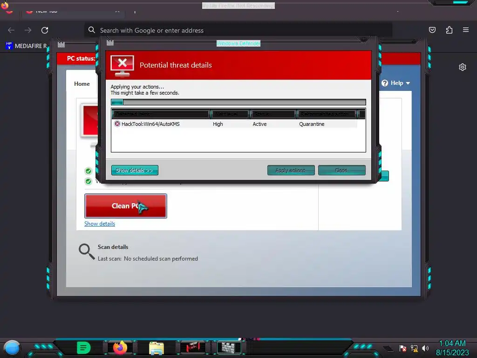477x358 pixels.
Task: Click the 'High' alert level cell
Action: pyautogui.click(x=218, y=124)
